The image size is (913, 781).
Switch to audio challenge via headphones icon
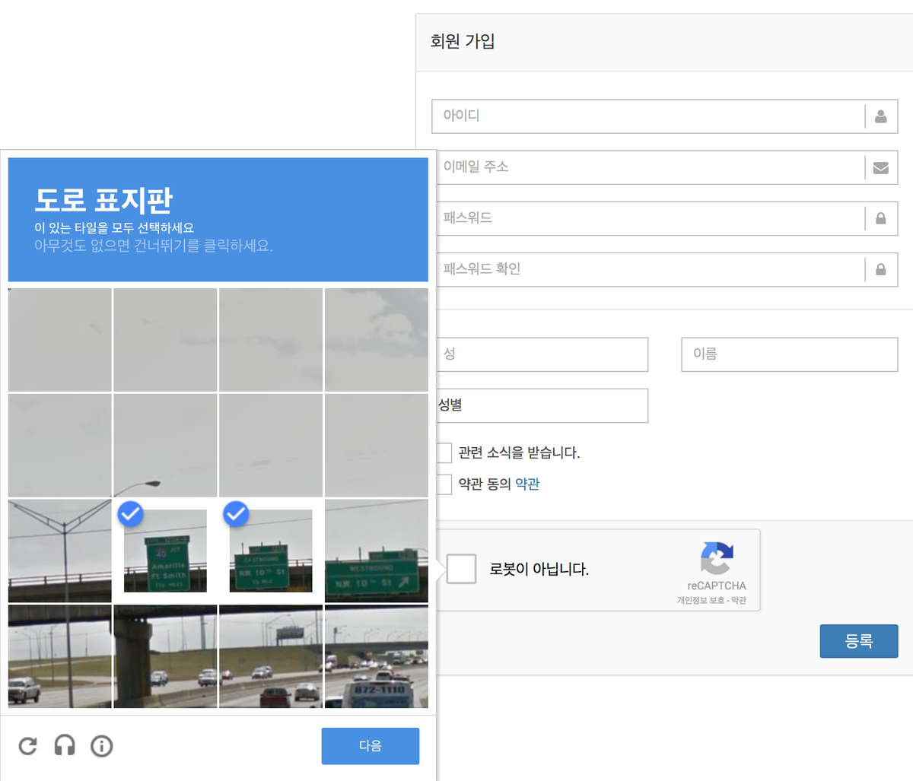(x=65, y=746)
